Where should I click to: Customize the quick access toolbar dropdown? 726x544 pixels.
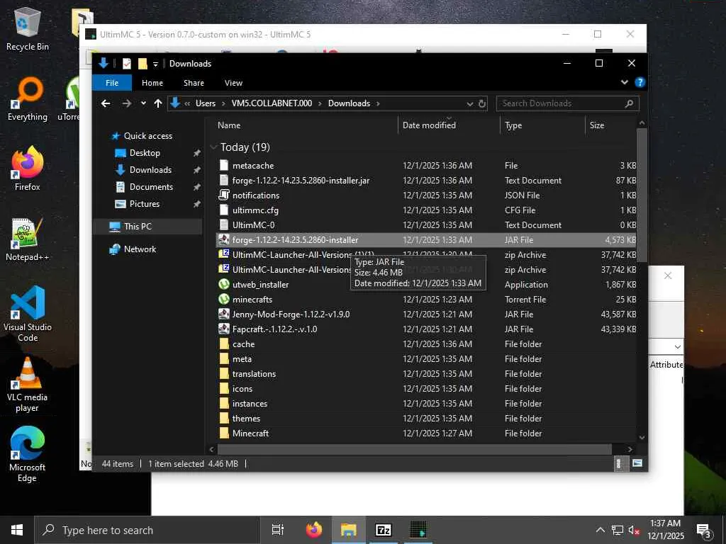(155, 64)
